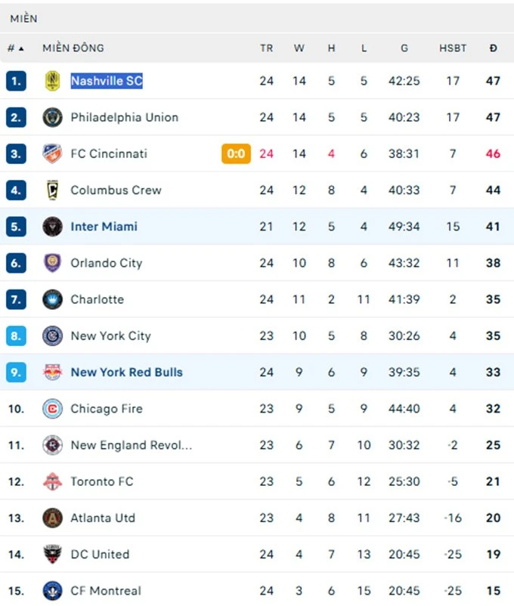Click the Toronto FC team logo
The width and height of the screenshot is (514, 606).
click(52, 481)
